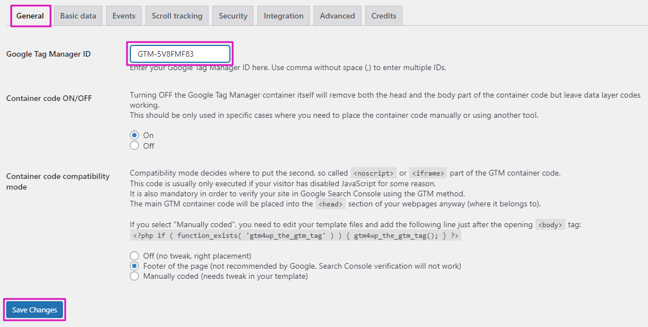Select Footer of the page option
Screen dimensions: 648x327
click(134, 266)
